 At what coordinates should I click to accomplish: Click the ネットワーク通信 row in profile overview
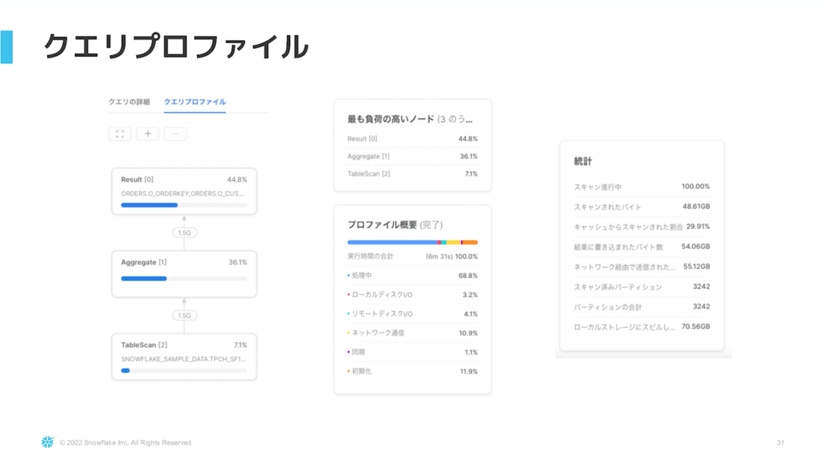(412, 333)
